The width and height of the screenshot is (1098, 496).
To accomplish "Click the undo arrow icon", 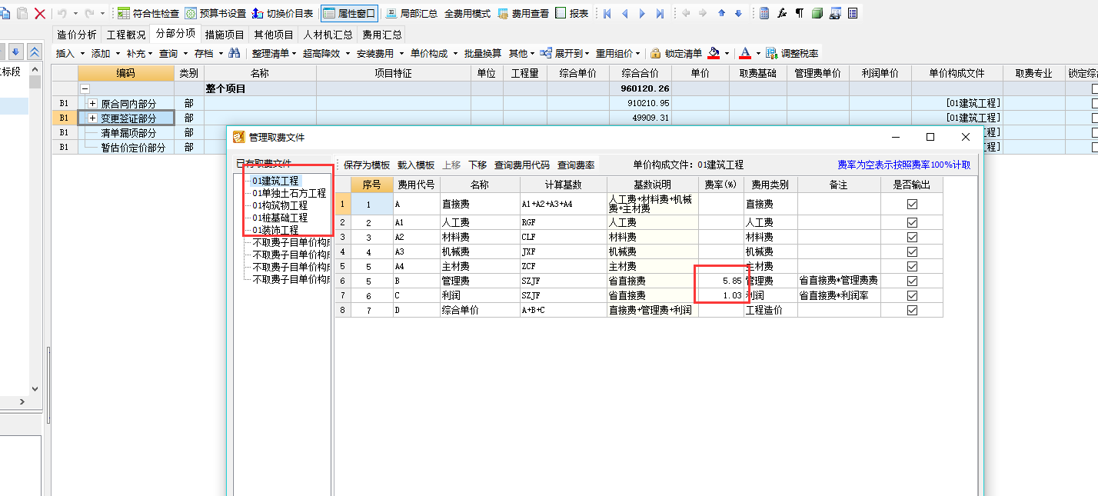I will click(x=62, y=14).
